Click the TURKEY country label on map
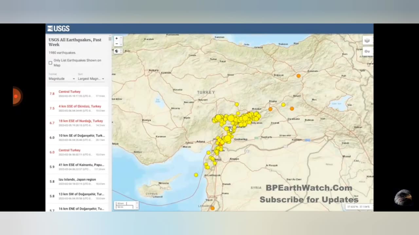The height and width of the screenshot is (235, 419). (x=206, y=92)
